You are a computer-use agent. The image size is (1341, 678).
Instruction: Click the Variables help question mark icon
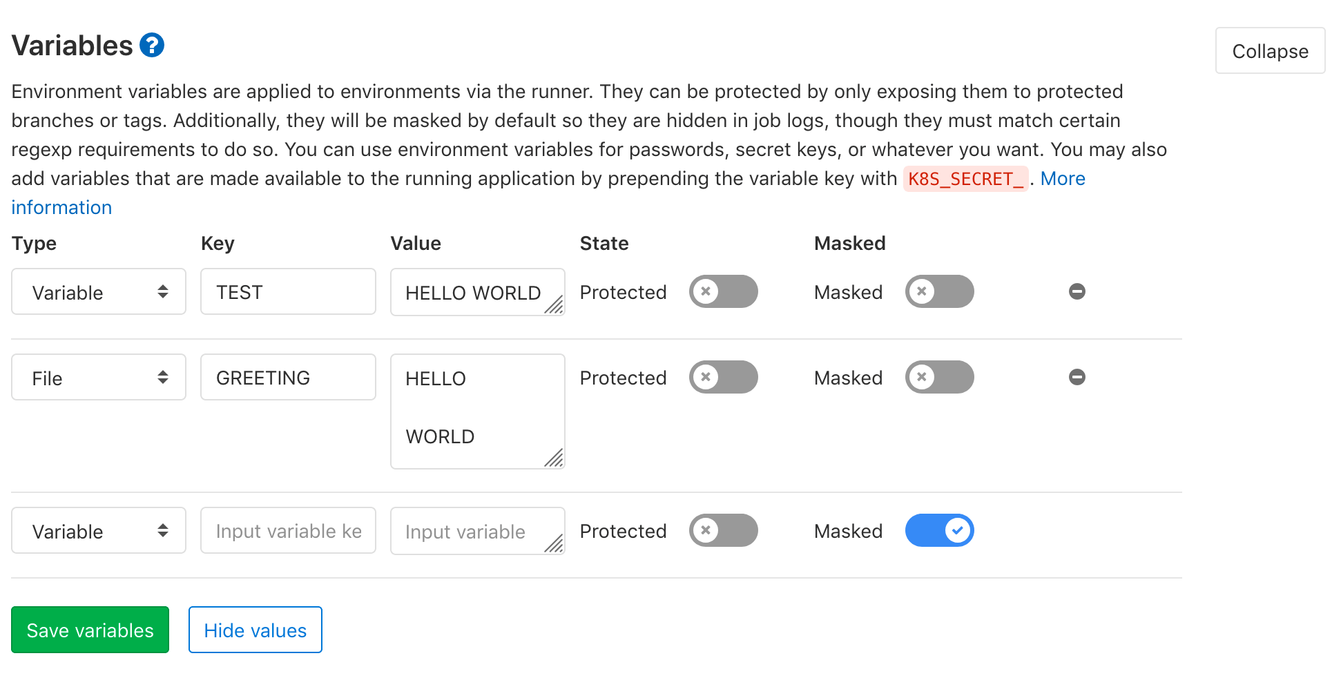pyautogui.click(x=152, y=46)
